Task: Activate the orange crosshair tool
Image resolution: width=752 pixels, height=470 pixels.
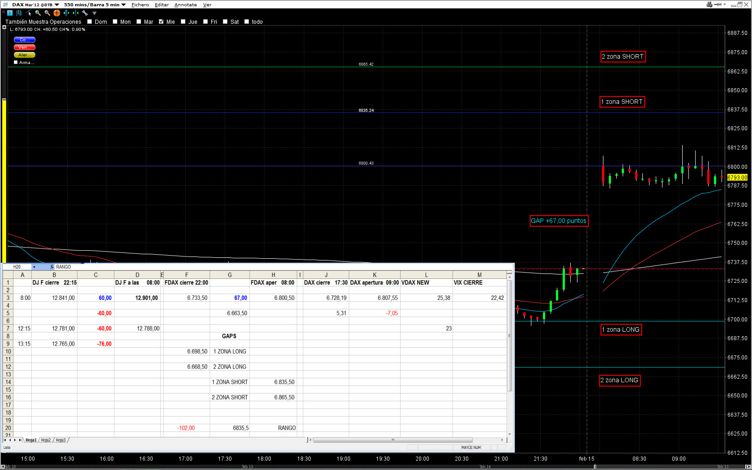Action: tap(57, 13)
